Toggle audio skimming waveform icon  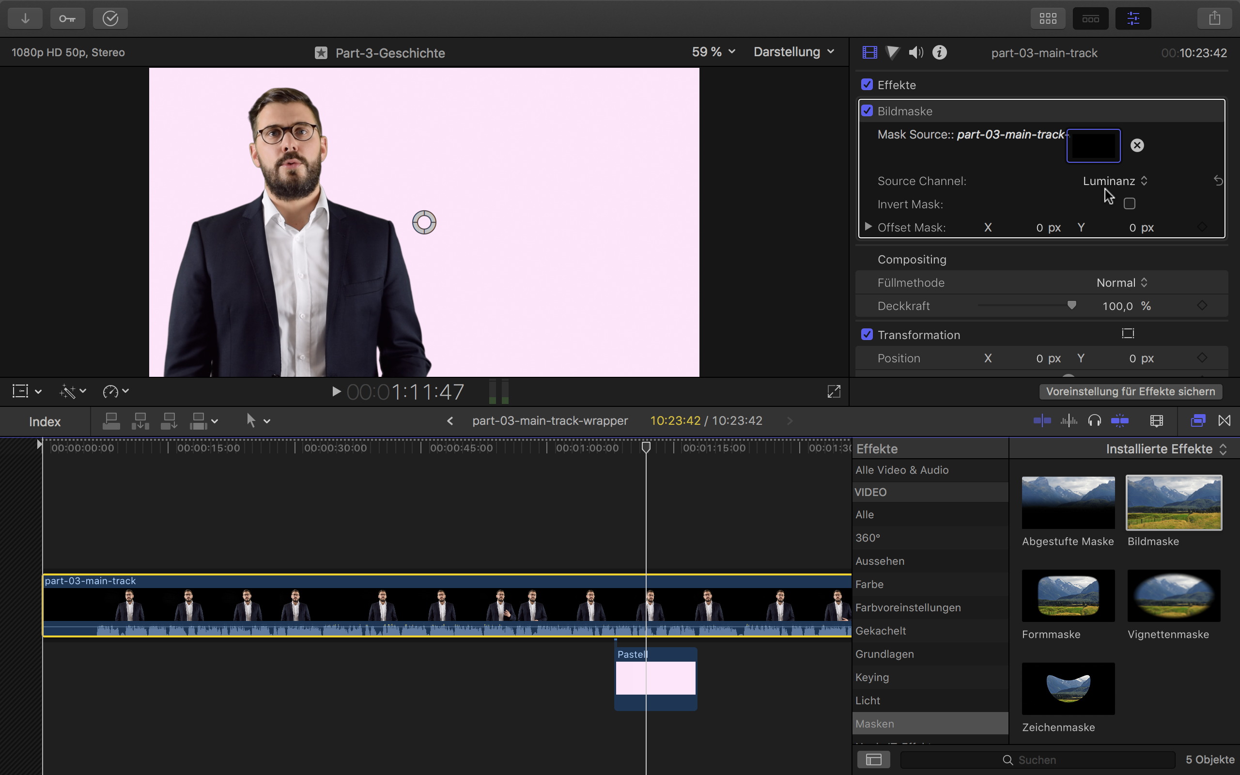tap(1069, 421)
